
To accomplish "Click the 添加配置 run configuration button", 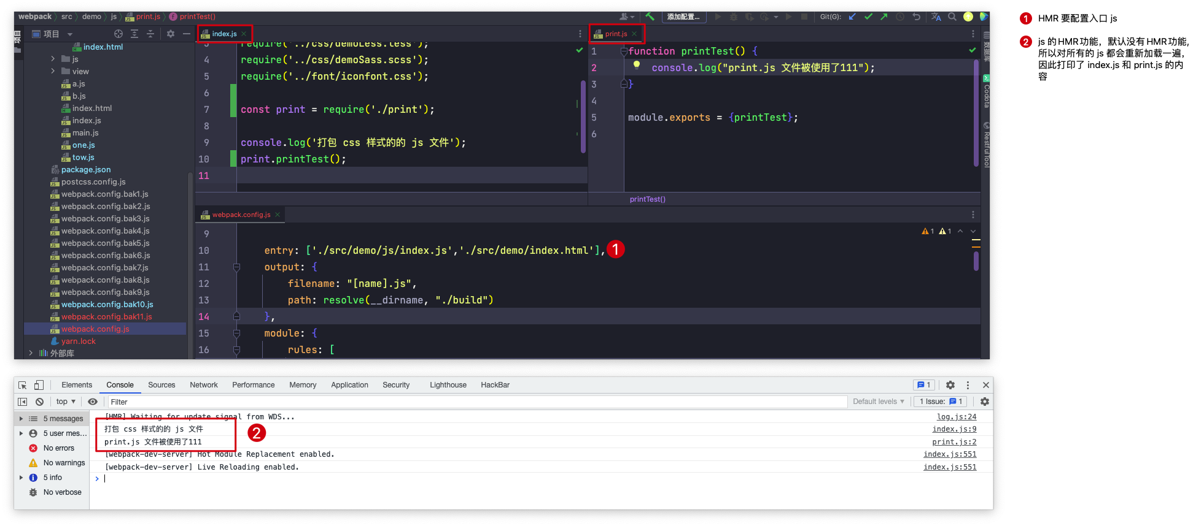I will coord(683,17).
